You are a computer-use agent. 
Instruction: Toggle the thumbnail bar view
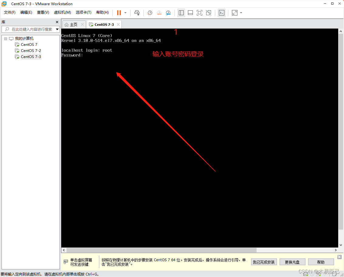tap(190, 13)
